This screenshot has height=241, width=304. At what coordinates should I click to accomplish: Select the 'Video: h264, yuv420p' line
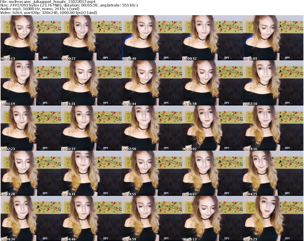pos(48,12)
